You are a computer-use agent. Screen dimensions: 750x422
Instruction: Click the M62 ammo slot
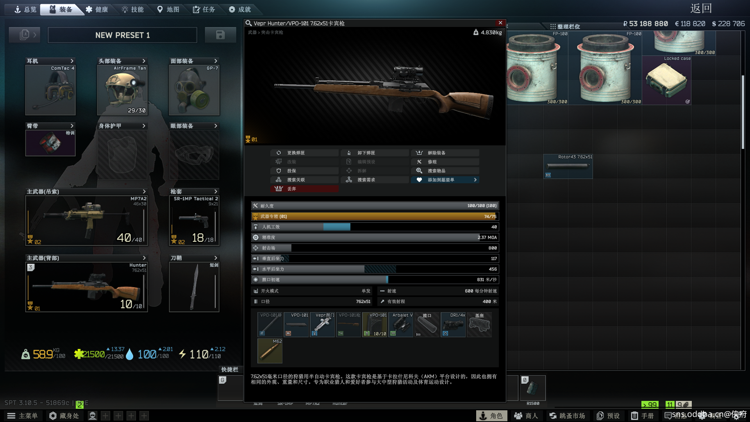click(x=270, y=350)
